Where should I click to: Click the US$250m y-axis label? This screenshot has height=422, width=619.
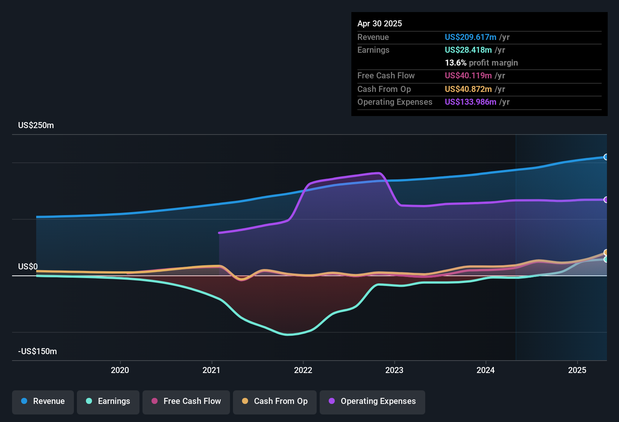click(x=36, y=125)
